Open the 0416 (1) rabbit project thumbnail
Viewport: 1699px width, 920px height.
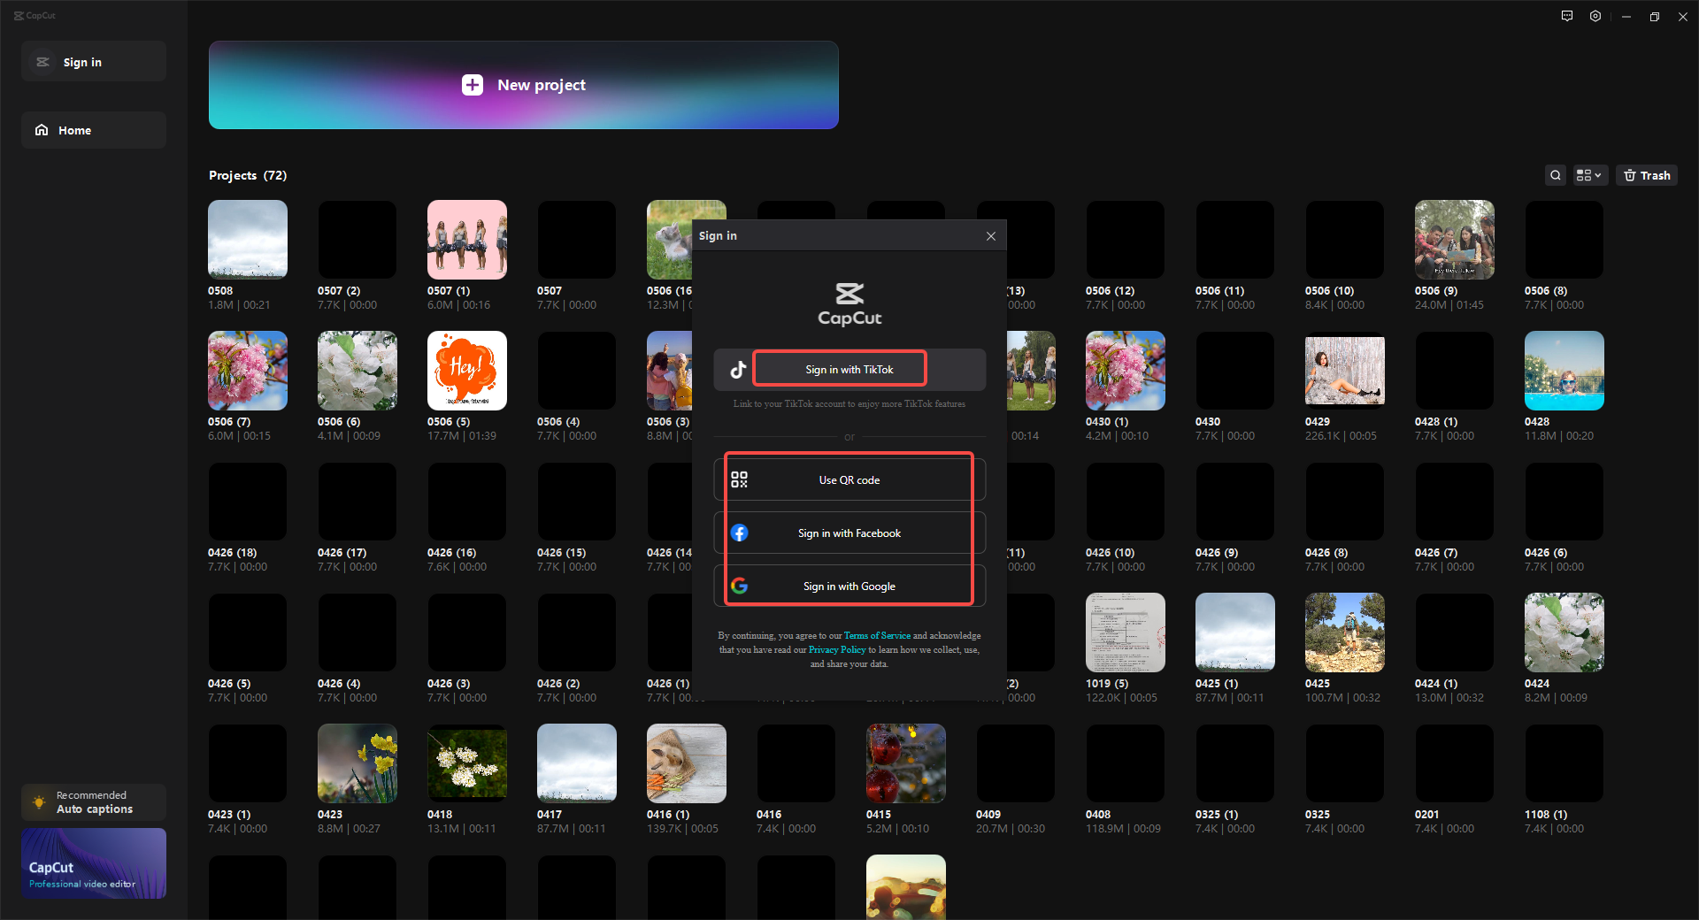(x=687, y=763)
